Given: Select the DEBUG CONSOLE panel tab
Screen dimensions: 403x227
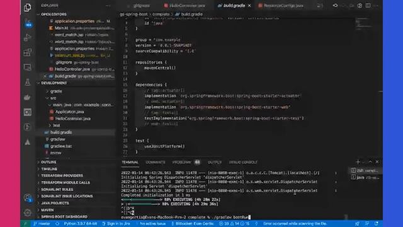Looking at the screenshot, I should [x=243, y=163].
